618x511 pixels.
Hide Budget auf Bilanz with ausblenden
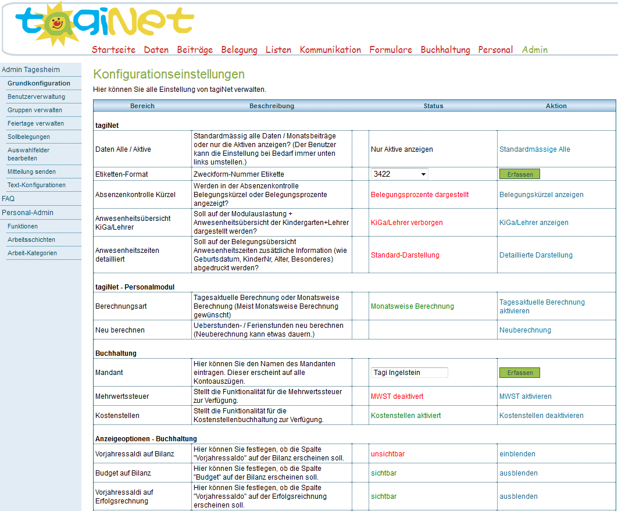pos(518,473)
